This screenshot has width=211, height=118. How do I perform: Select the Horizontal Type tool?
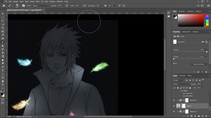click(x=3, y=70)
